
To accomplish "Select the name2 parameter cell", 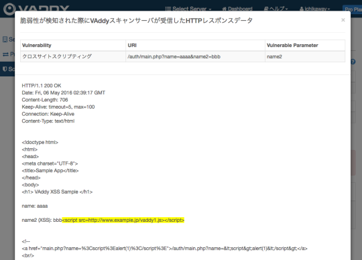I will click(x=305, y=56).
